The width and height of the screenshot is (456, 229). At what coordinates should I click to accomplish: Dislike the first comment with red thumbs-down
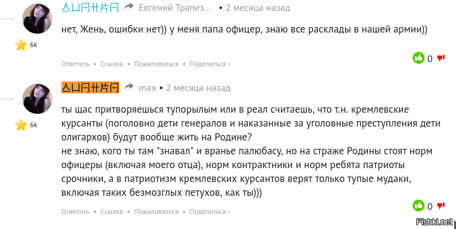441,58
